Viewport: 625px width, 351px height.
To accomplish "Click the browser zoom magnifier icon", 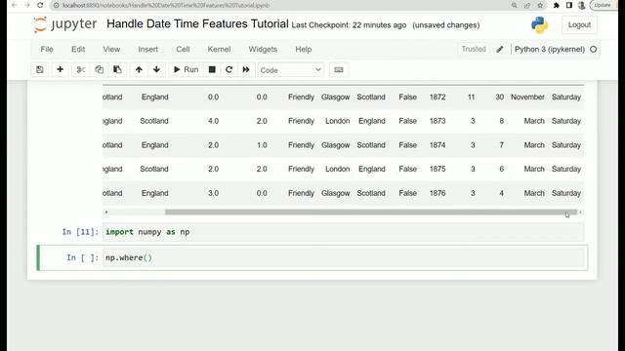I will click(x=515, y=5).
